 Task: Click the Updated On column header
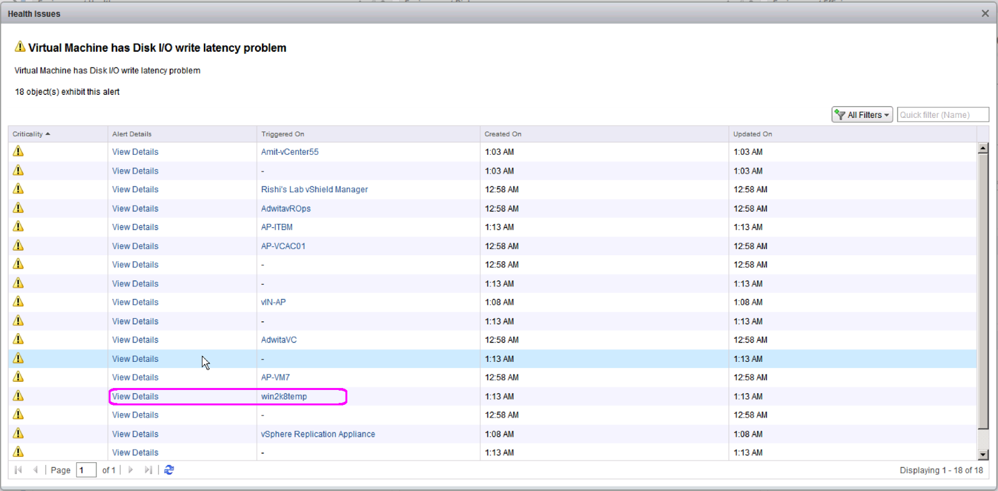[752, 134]
